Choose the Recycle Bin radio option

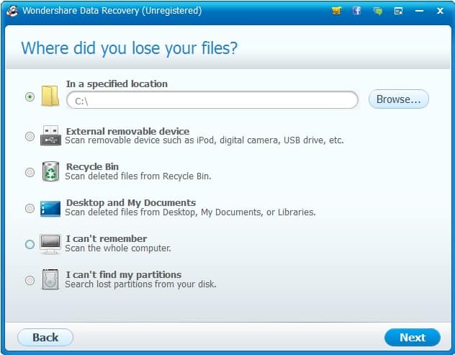point(30,172)
